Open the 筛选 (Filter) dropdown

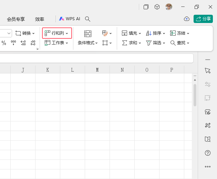point(155,43)
